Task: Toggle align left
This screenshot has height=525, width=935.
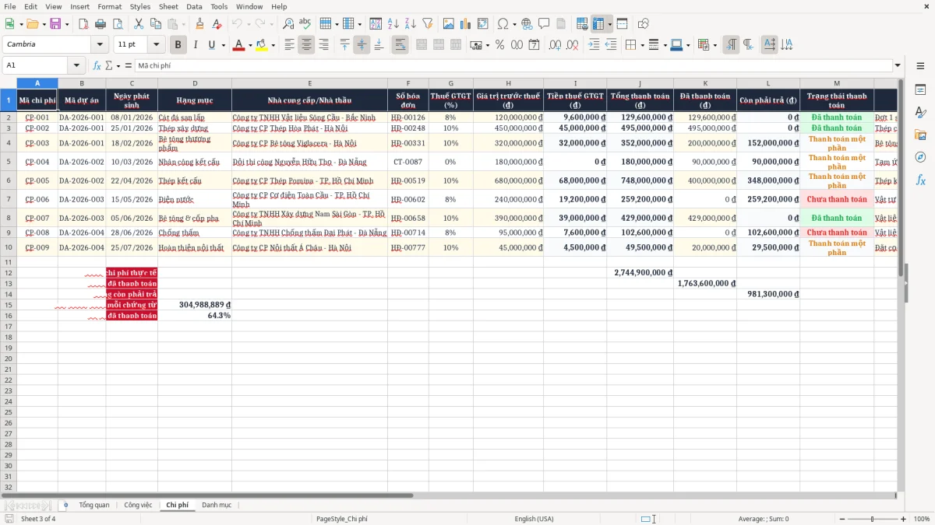Action: pos(289,45)
